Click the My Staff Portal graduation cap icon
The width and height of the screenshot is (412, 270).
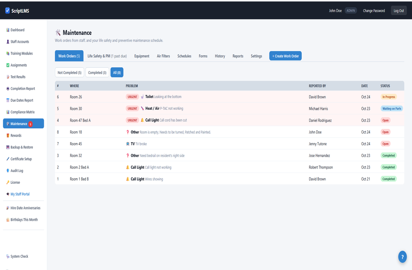(8, 194)
